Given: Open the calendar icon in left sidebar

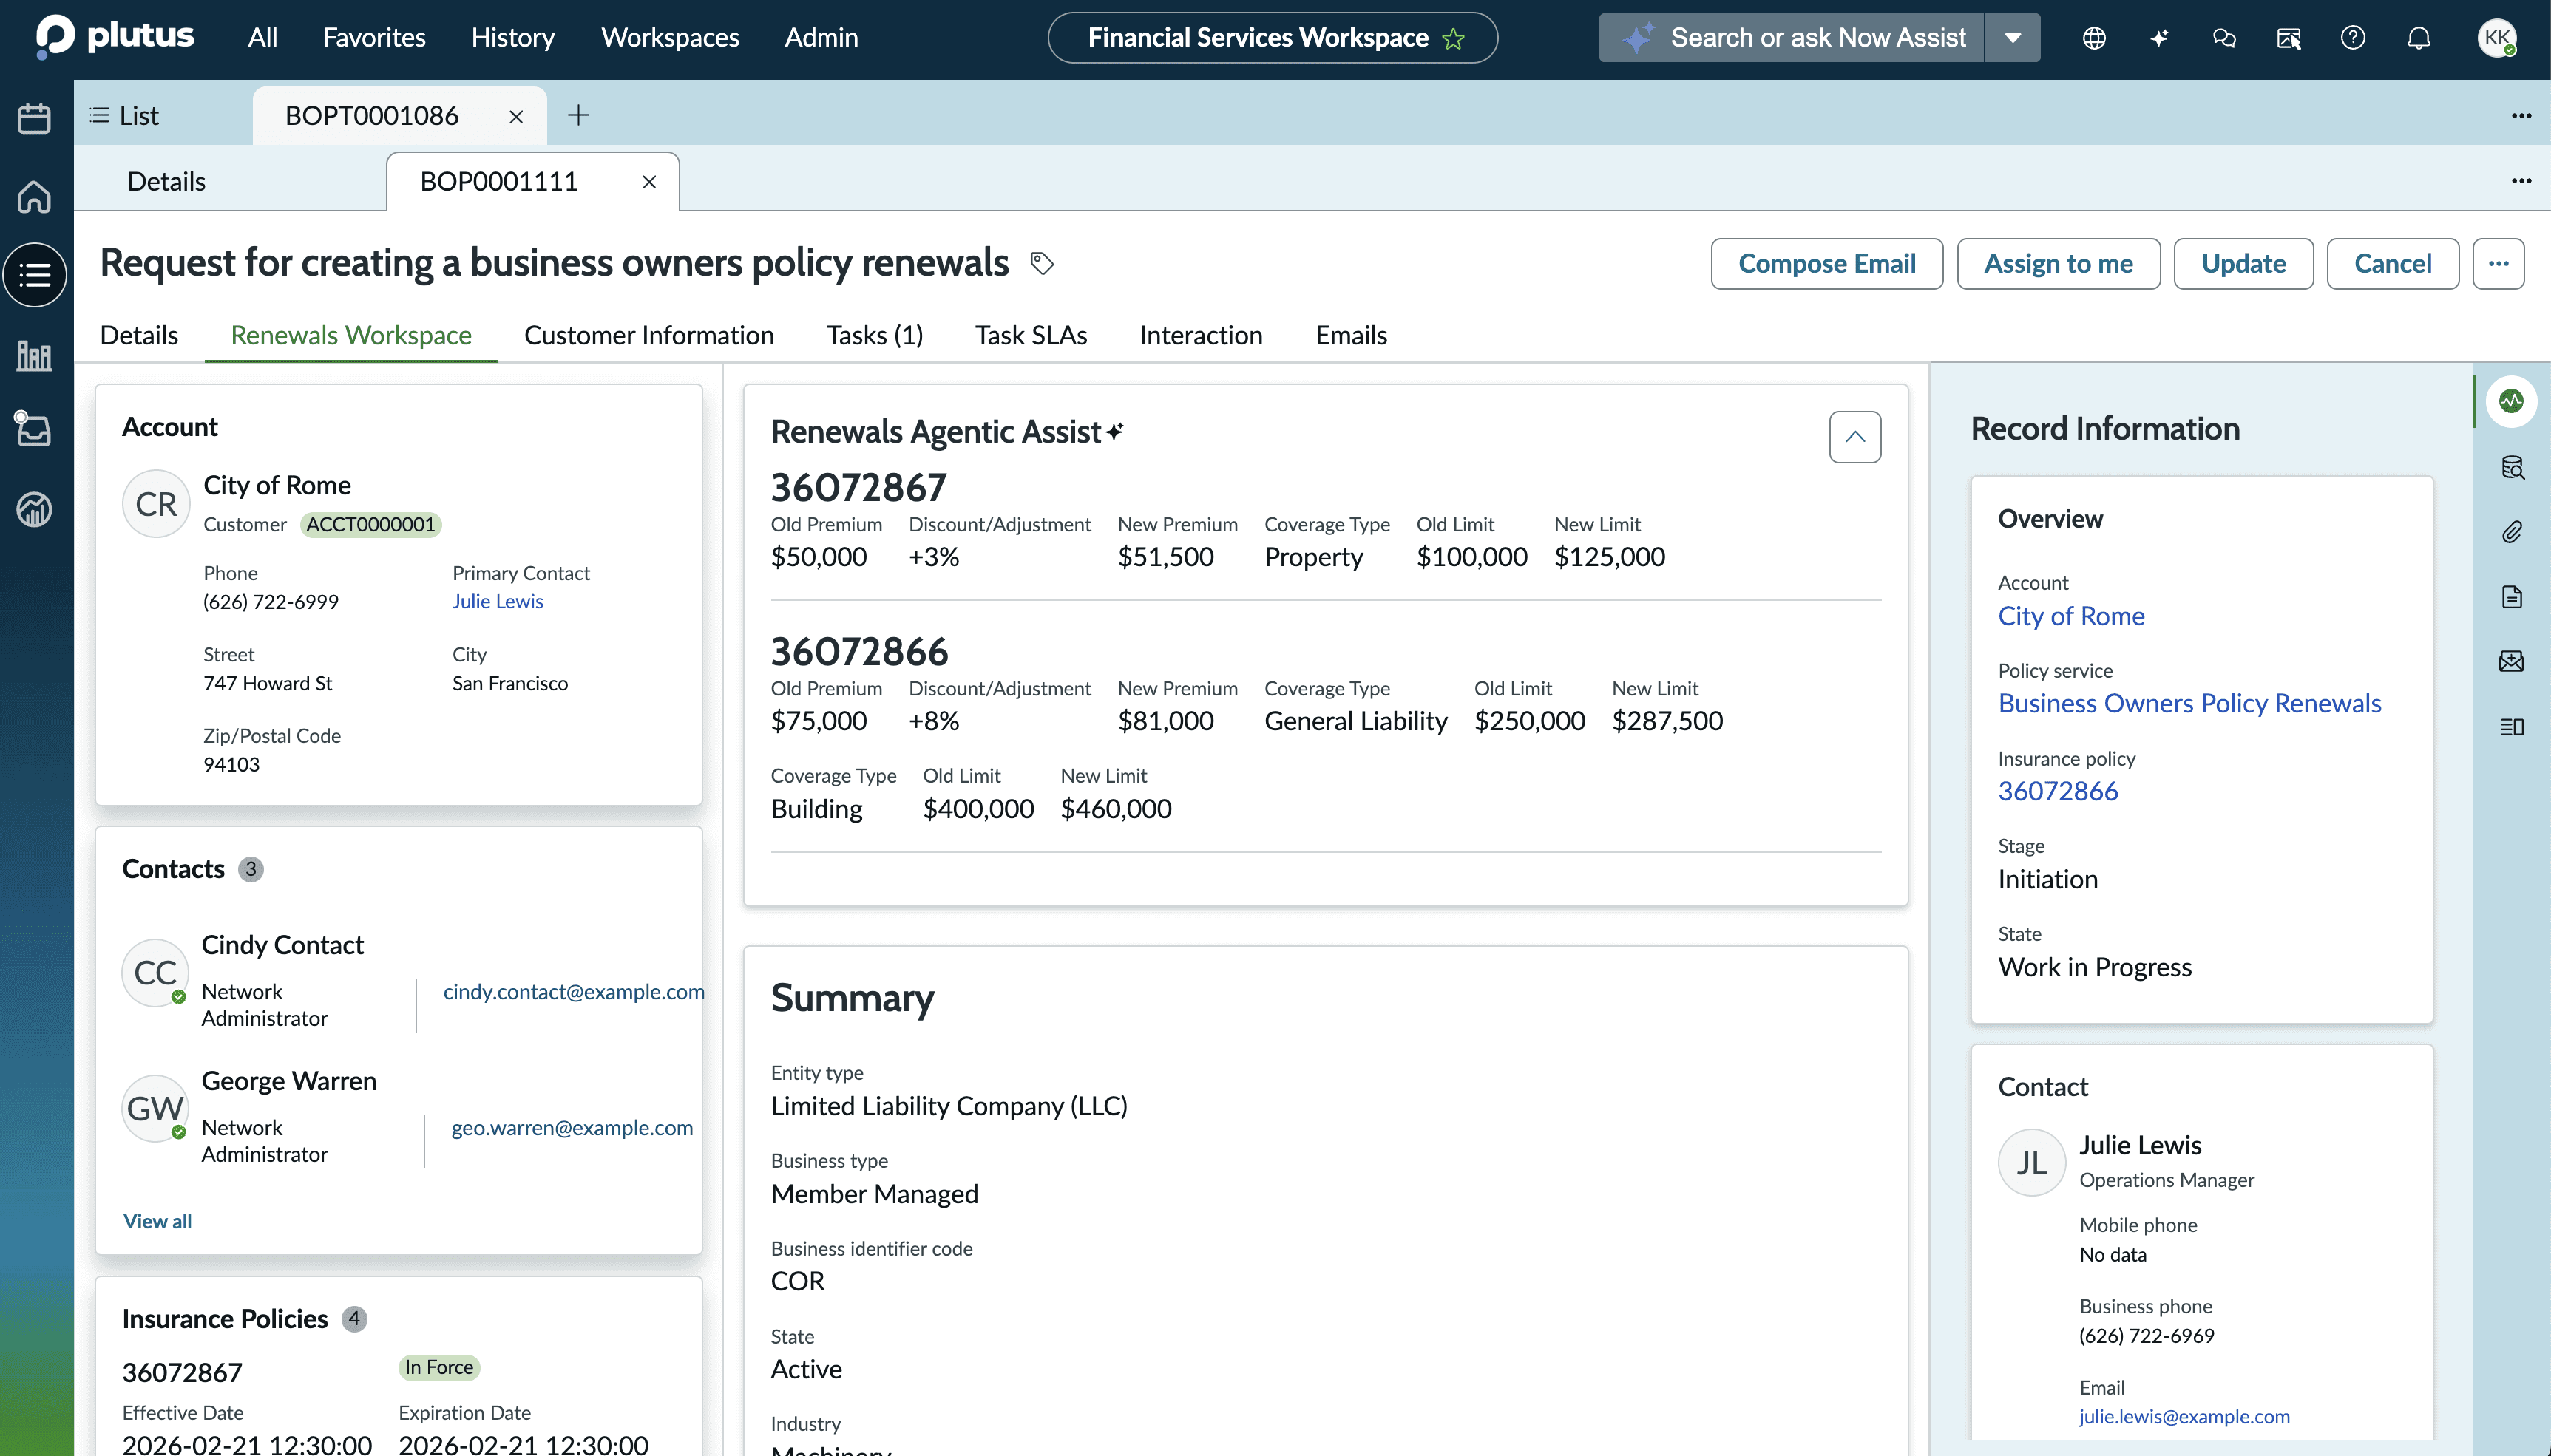Looking at the screenshot, I should coord(35,118).
